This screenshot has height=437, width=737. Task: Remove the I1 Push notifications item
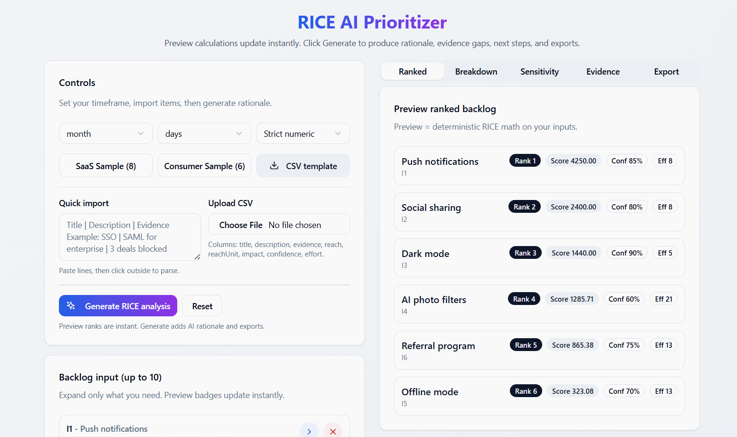[333, 431]
